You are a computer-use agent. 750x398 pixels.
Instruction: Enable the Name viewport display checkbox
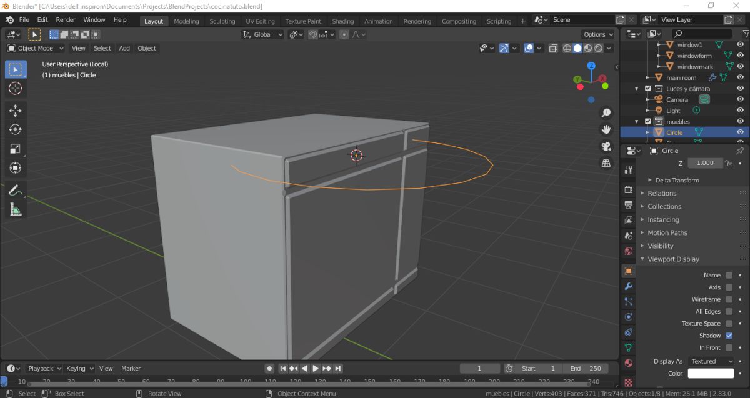click(x=729, y=275)
